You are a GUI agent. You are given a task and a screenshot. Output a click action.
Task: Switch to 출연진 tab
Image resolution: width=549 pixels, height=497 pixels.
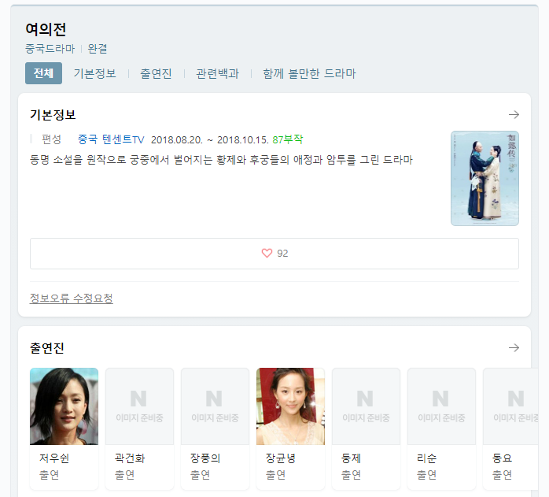[156, 73]
